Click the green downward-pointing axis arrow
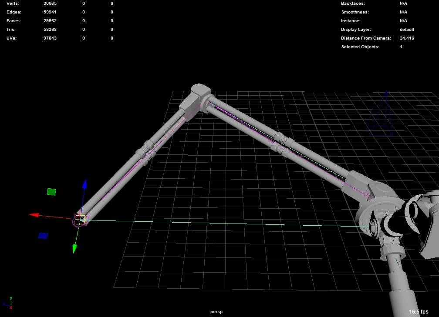439x317 pixels. tap(74, 248)
